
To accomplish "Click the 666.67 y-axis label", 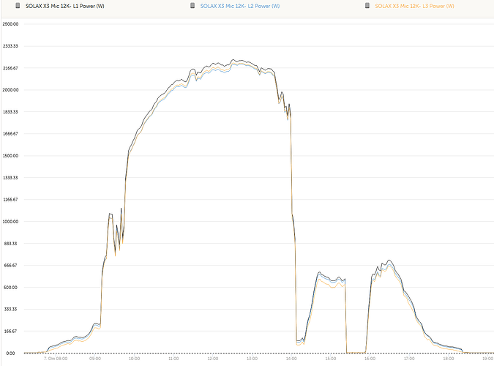I will coord(10,266).
